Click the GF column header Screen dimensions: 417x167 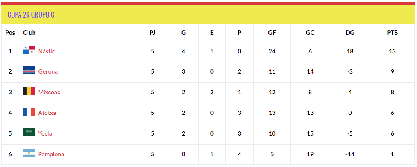(272, 33)
